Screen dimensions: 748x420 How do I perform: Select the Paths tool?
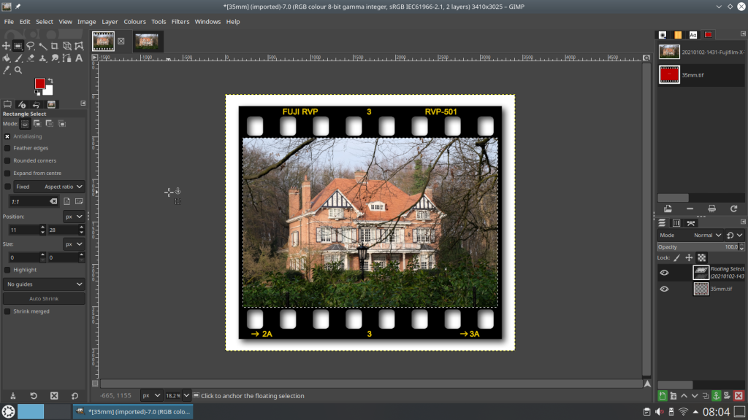[x=66, y=58]
